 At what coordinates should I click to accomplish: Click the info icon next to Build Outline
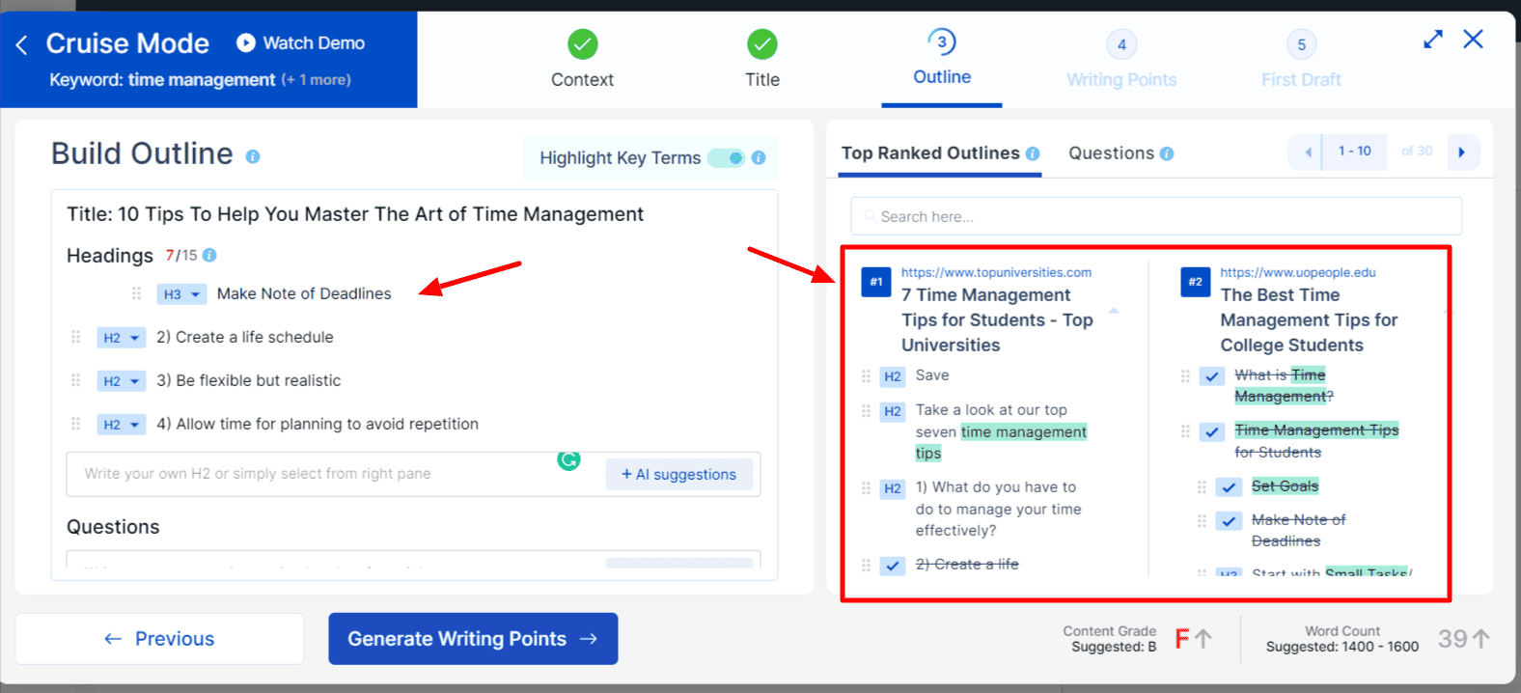253,156
